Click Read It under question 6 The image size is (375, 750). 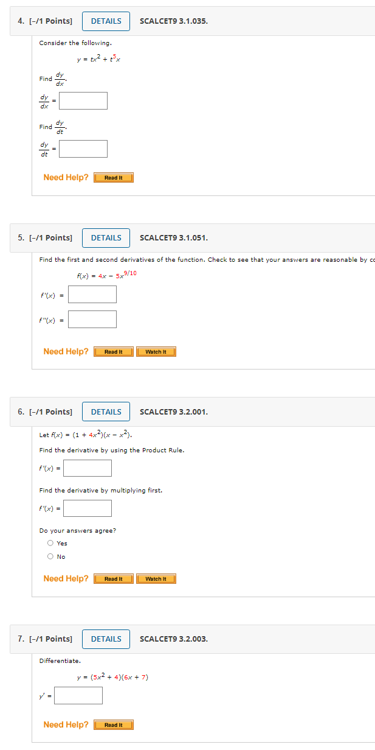pos(113,578)
